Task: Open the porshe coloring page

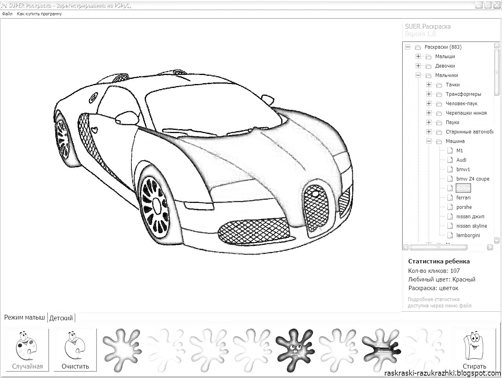Action: [464, 207]
